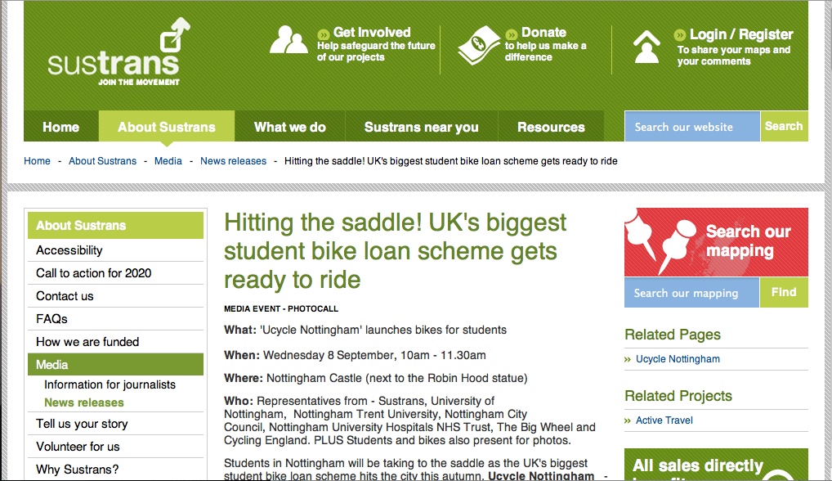Click the Sustrans logo
The width and height of the screenshot is (832, 481).
pos(119,52)
